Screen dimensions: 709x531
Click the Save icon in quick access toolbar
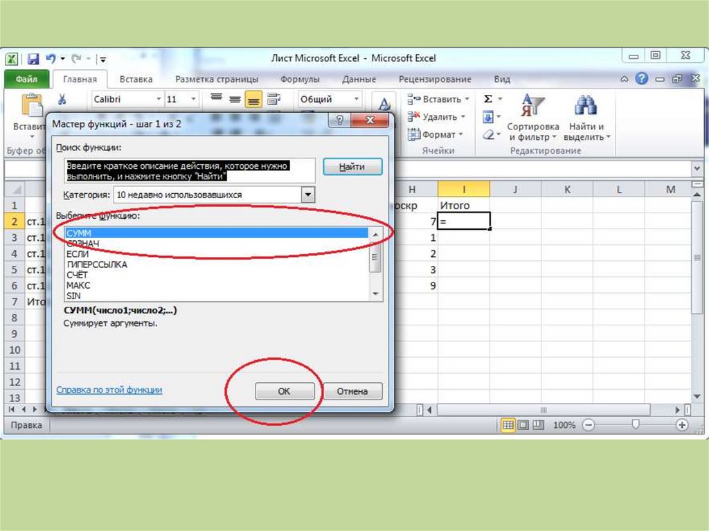pos(33,59)
